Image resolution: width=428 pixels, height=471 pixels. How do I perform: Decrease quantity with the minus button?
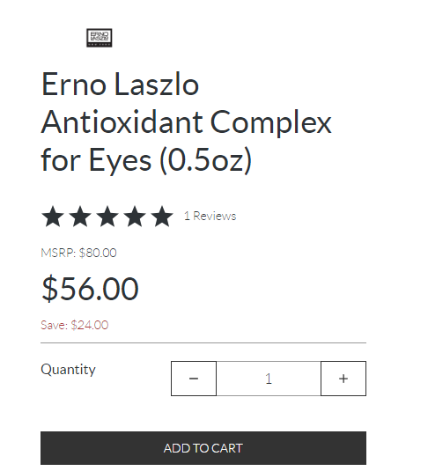click(194, 379)
